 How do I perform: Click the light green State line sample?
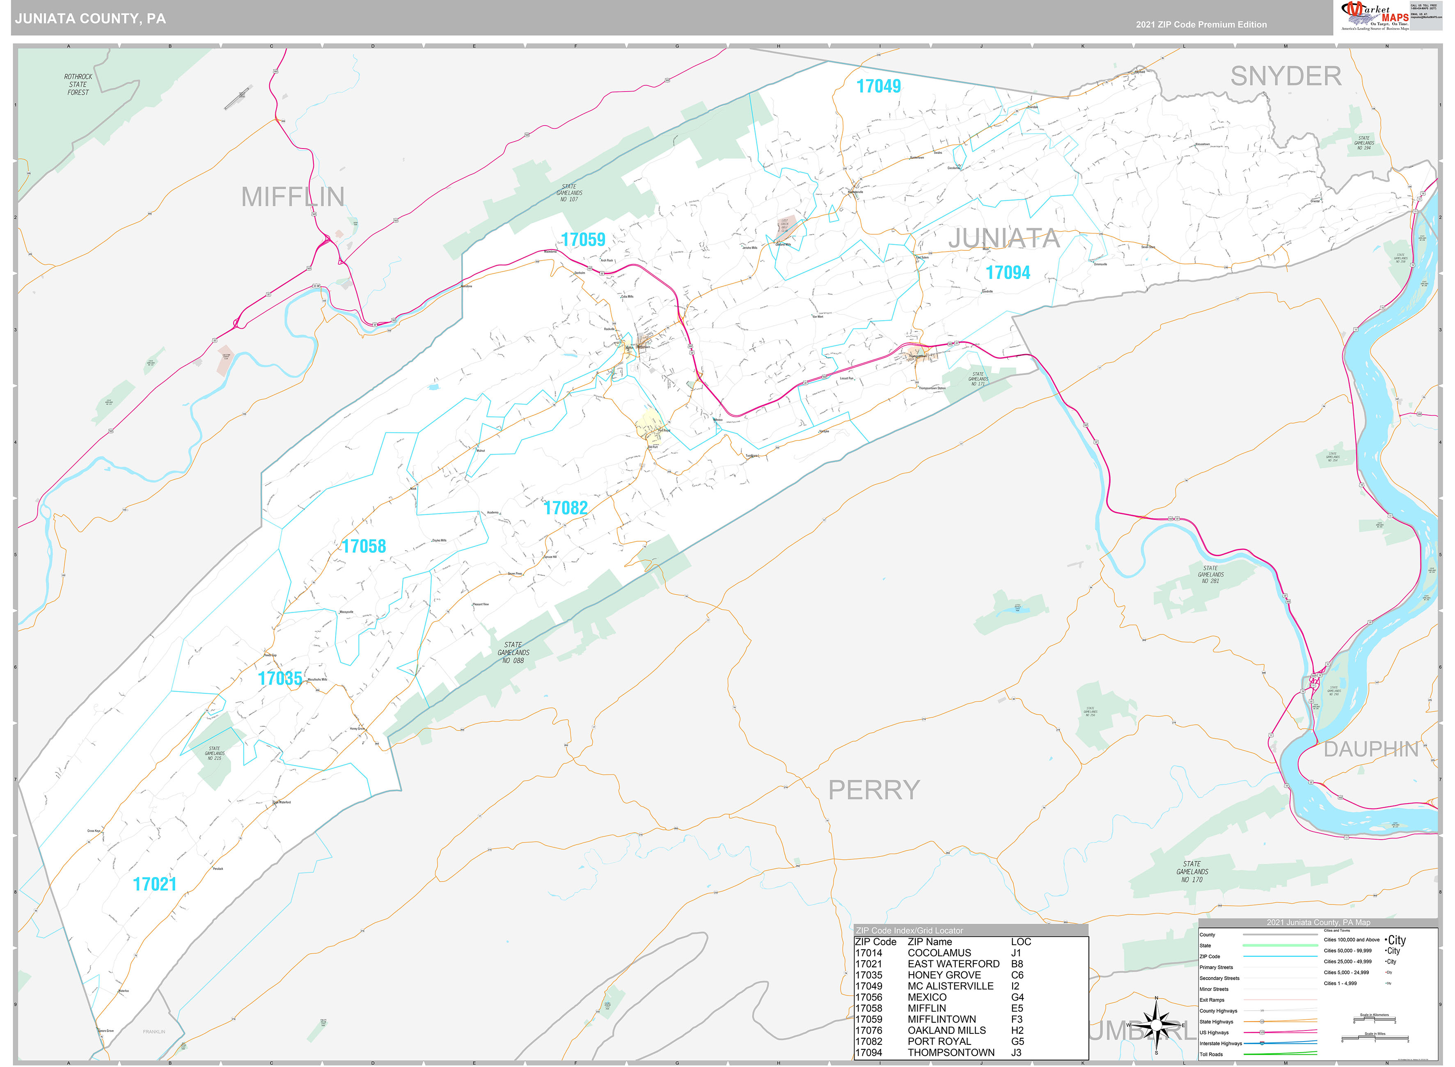coord(1280,946)
